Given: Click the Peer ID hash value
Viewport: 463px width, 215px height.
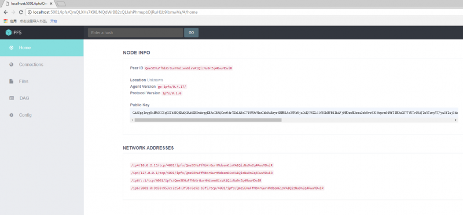Looking at the screenshot, I should click(x=189, y=68).
